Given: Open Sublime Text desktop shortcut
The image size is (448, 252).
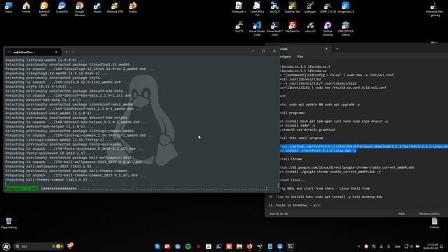Looking at the screenshot, I should coord(293,7).
